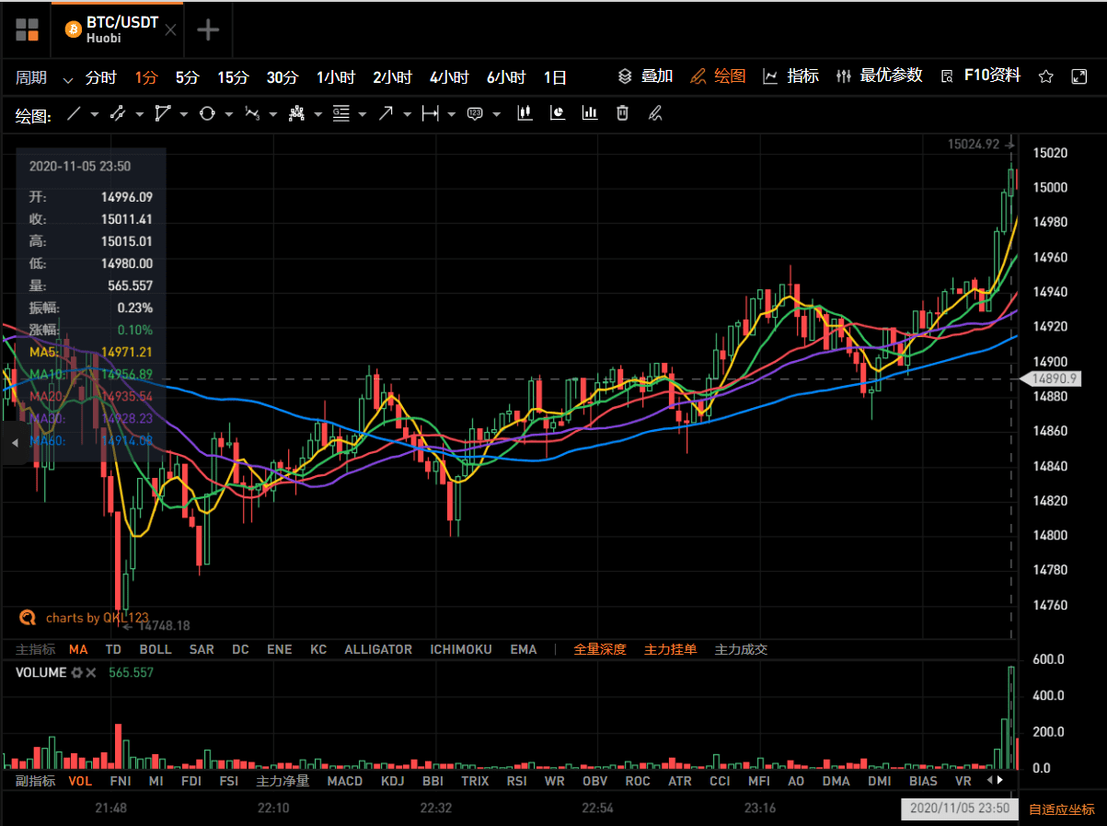
Task: Switch main indicator to BOLL
Action: pyautogui.click(x=156, y=649)
